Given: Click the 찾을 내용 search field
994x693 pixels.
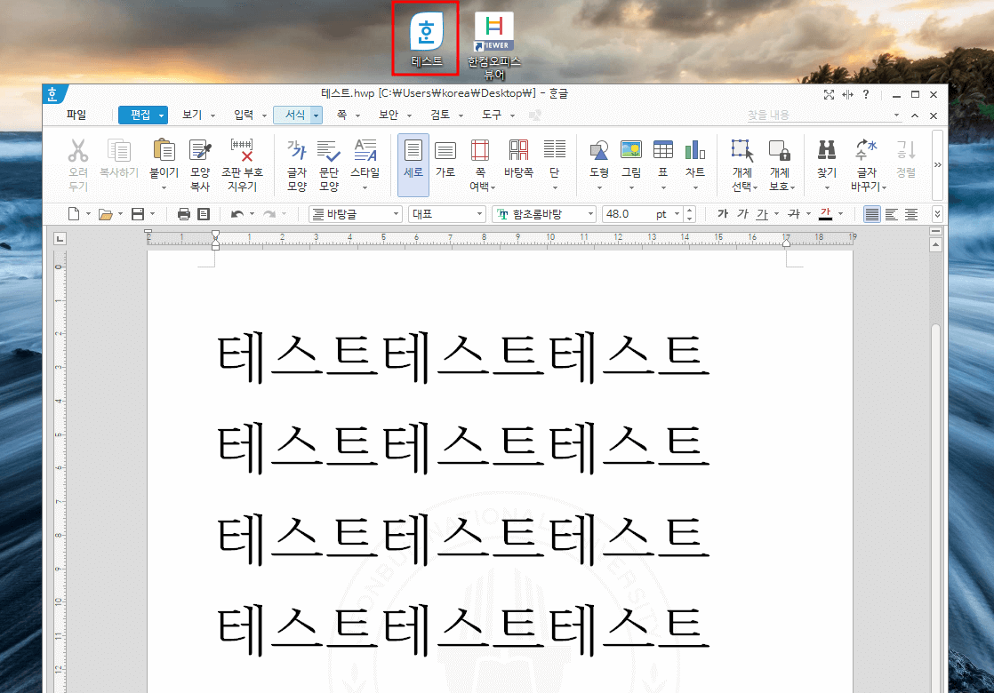Looking at the screenshot, I should click(x=820, y=115).
